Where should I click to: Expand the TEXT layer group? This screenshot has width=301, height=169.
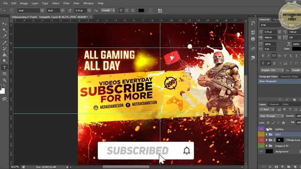tap(267, 135)
